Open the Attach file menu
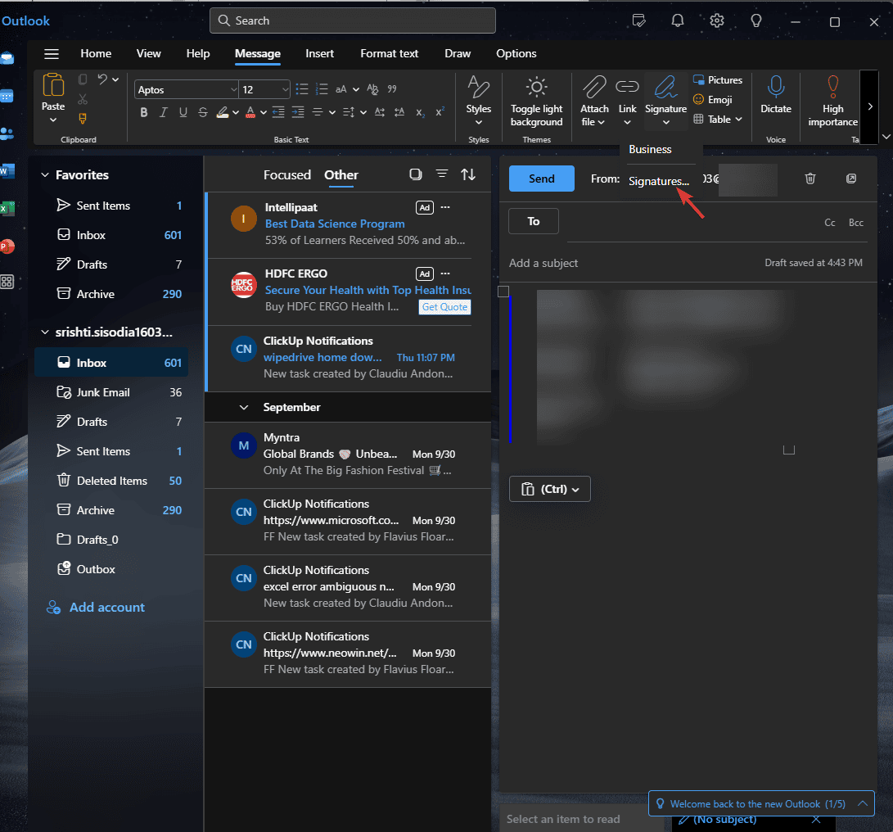The image size is (893, 832). click(594, 101)
